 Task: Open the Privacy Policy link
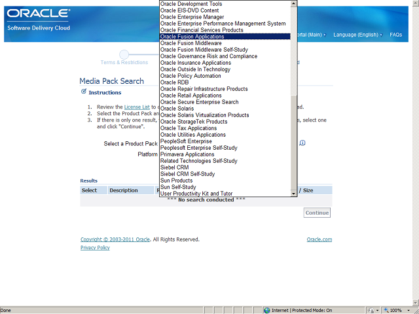click(x=95, y=248)
